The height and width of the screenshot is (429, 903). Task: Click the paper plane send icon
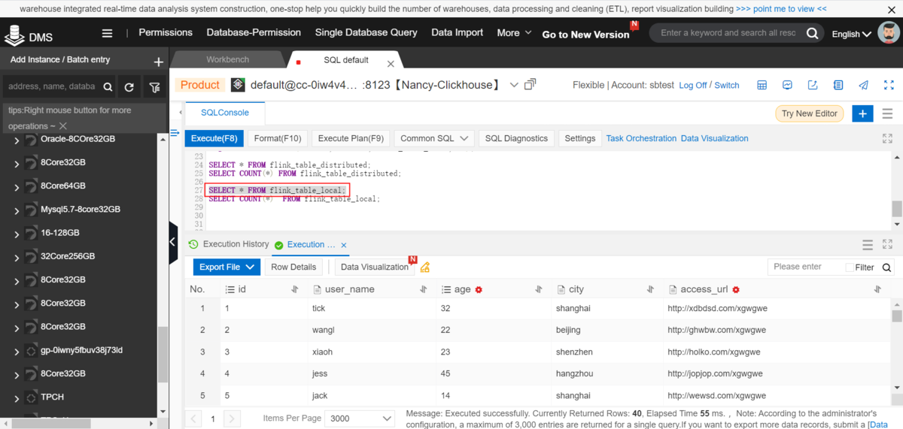pos(863,85)
